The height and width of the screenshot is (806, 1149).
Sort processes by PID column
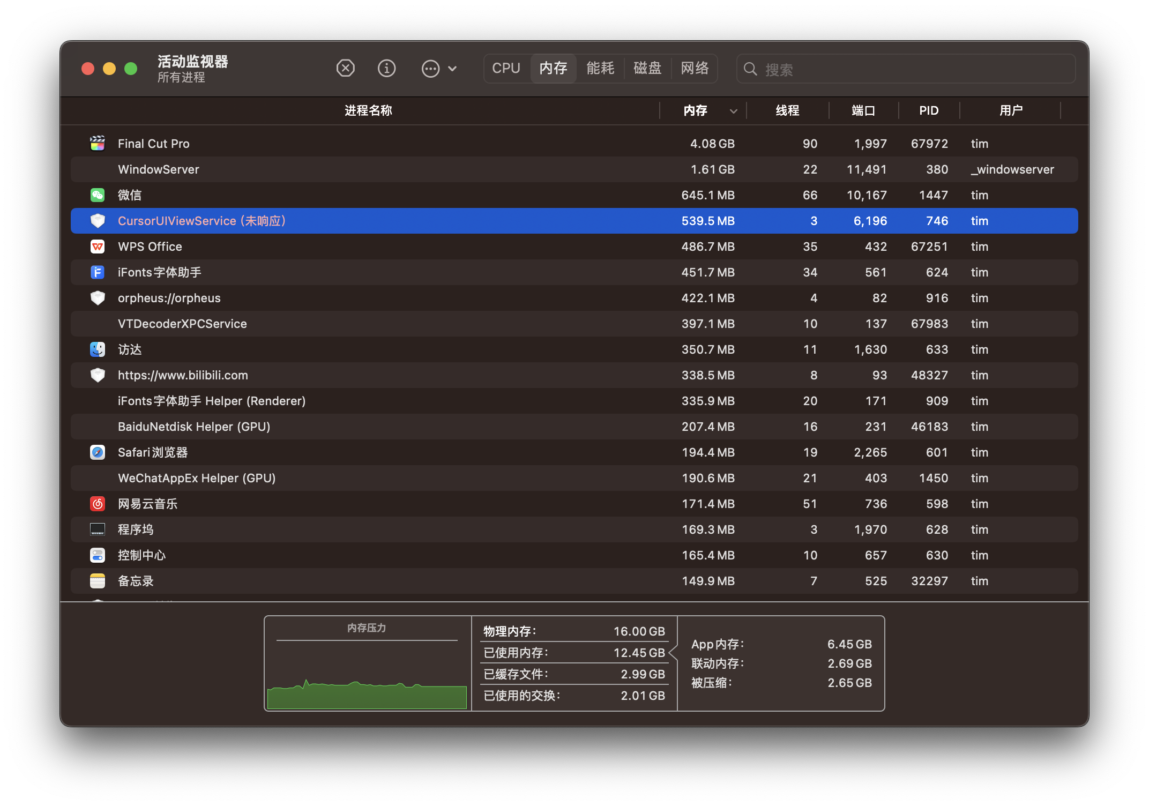click(x=929, y=111)
